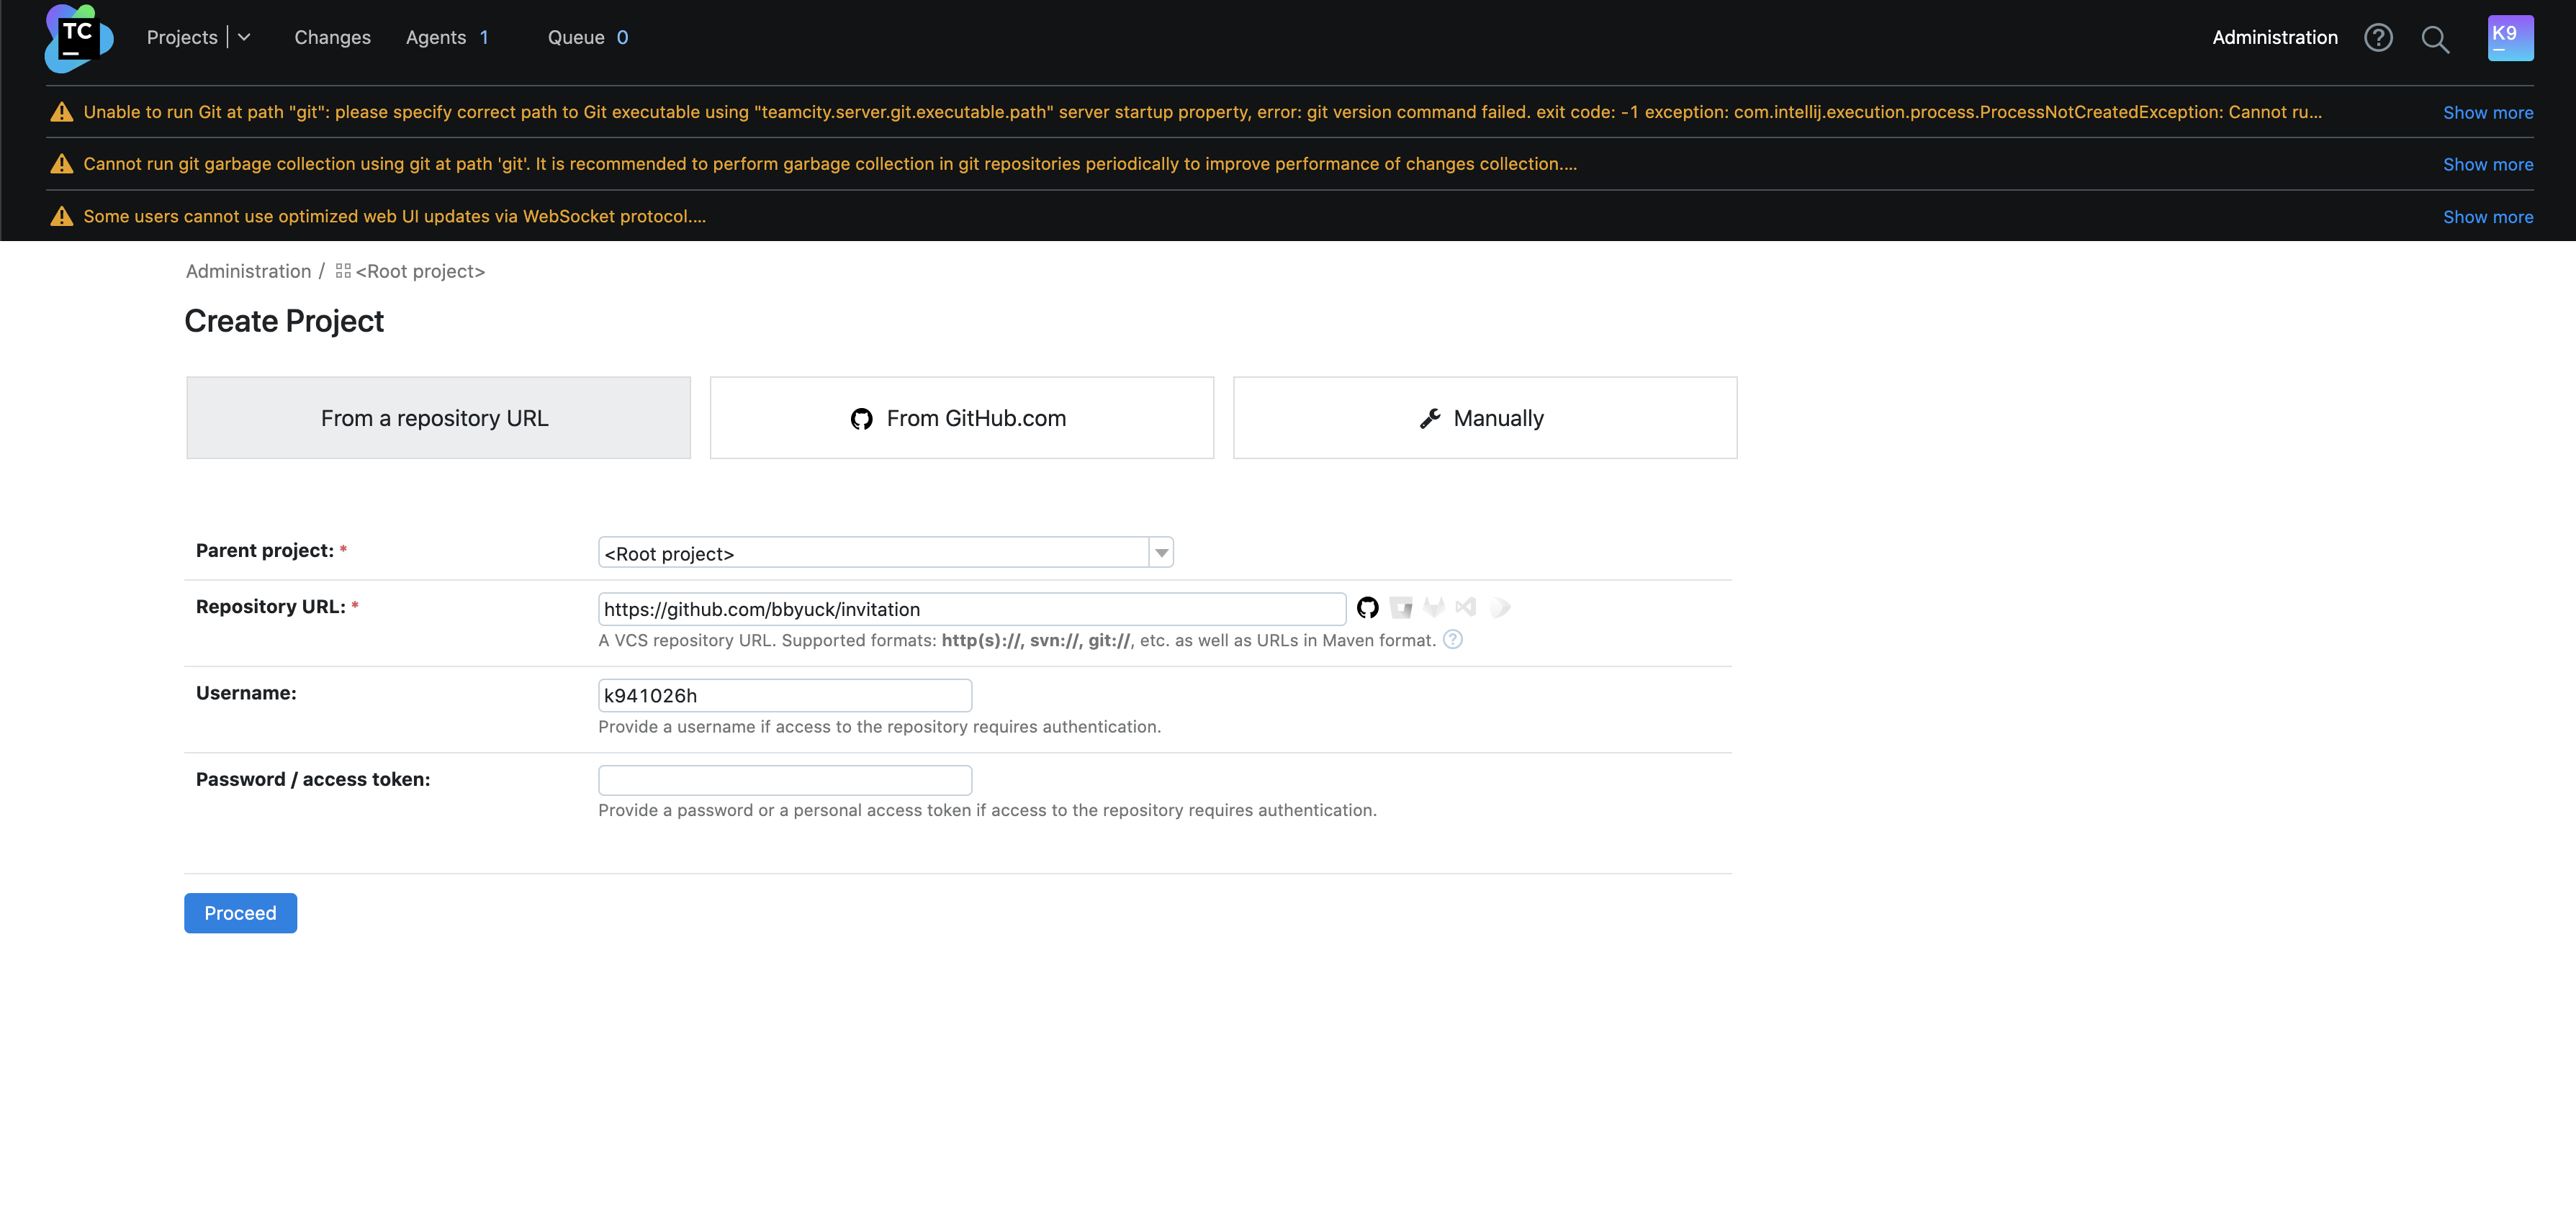Open the search magnifier in the header
The image size is (2576, 1209).
[2435, 39]
